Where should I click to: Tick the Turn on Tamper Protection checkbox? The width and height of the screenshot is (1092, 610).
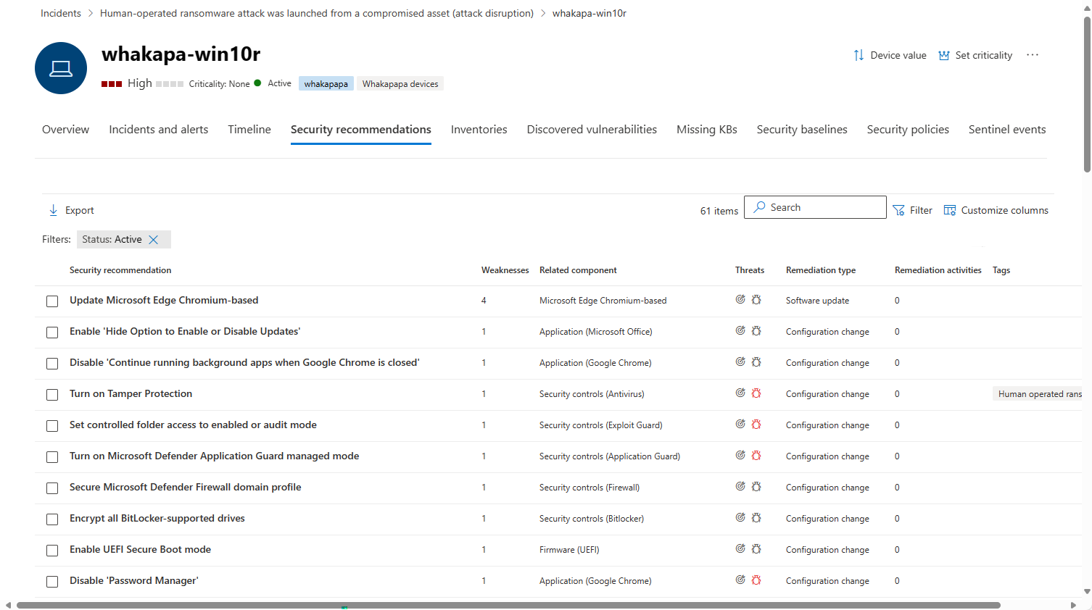pos(52,395)
